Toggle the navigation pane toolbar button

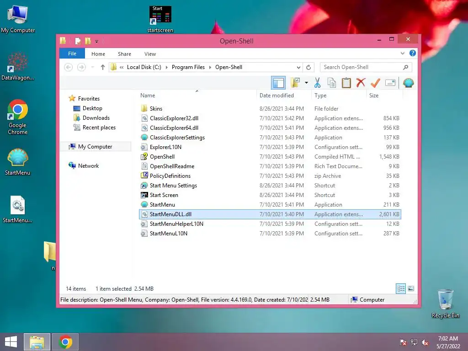tap(278, 83)
